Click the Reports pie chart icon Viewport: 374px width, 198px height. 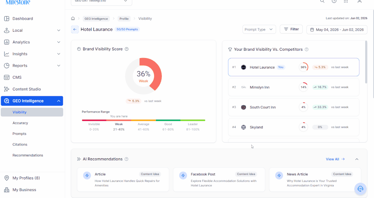pyautogui.click(x=7, y=66)
